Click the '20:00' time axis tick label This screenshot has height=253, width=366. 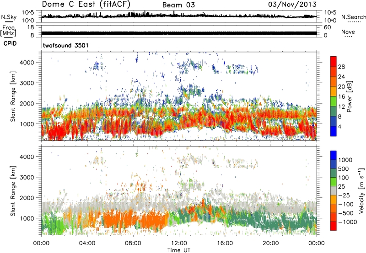270,243
